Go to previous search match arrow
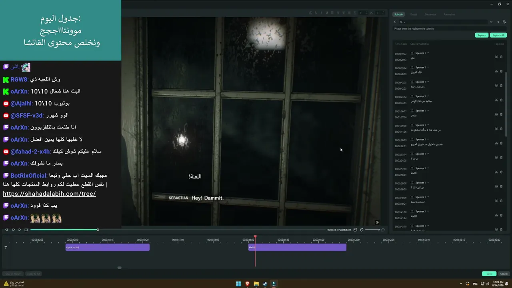The height and width of the screenshot is (288, 512). (x=491, y=22)
